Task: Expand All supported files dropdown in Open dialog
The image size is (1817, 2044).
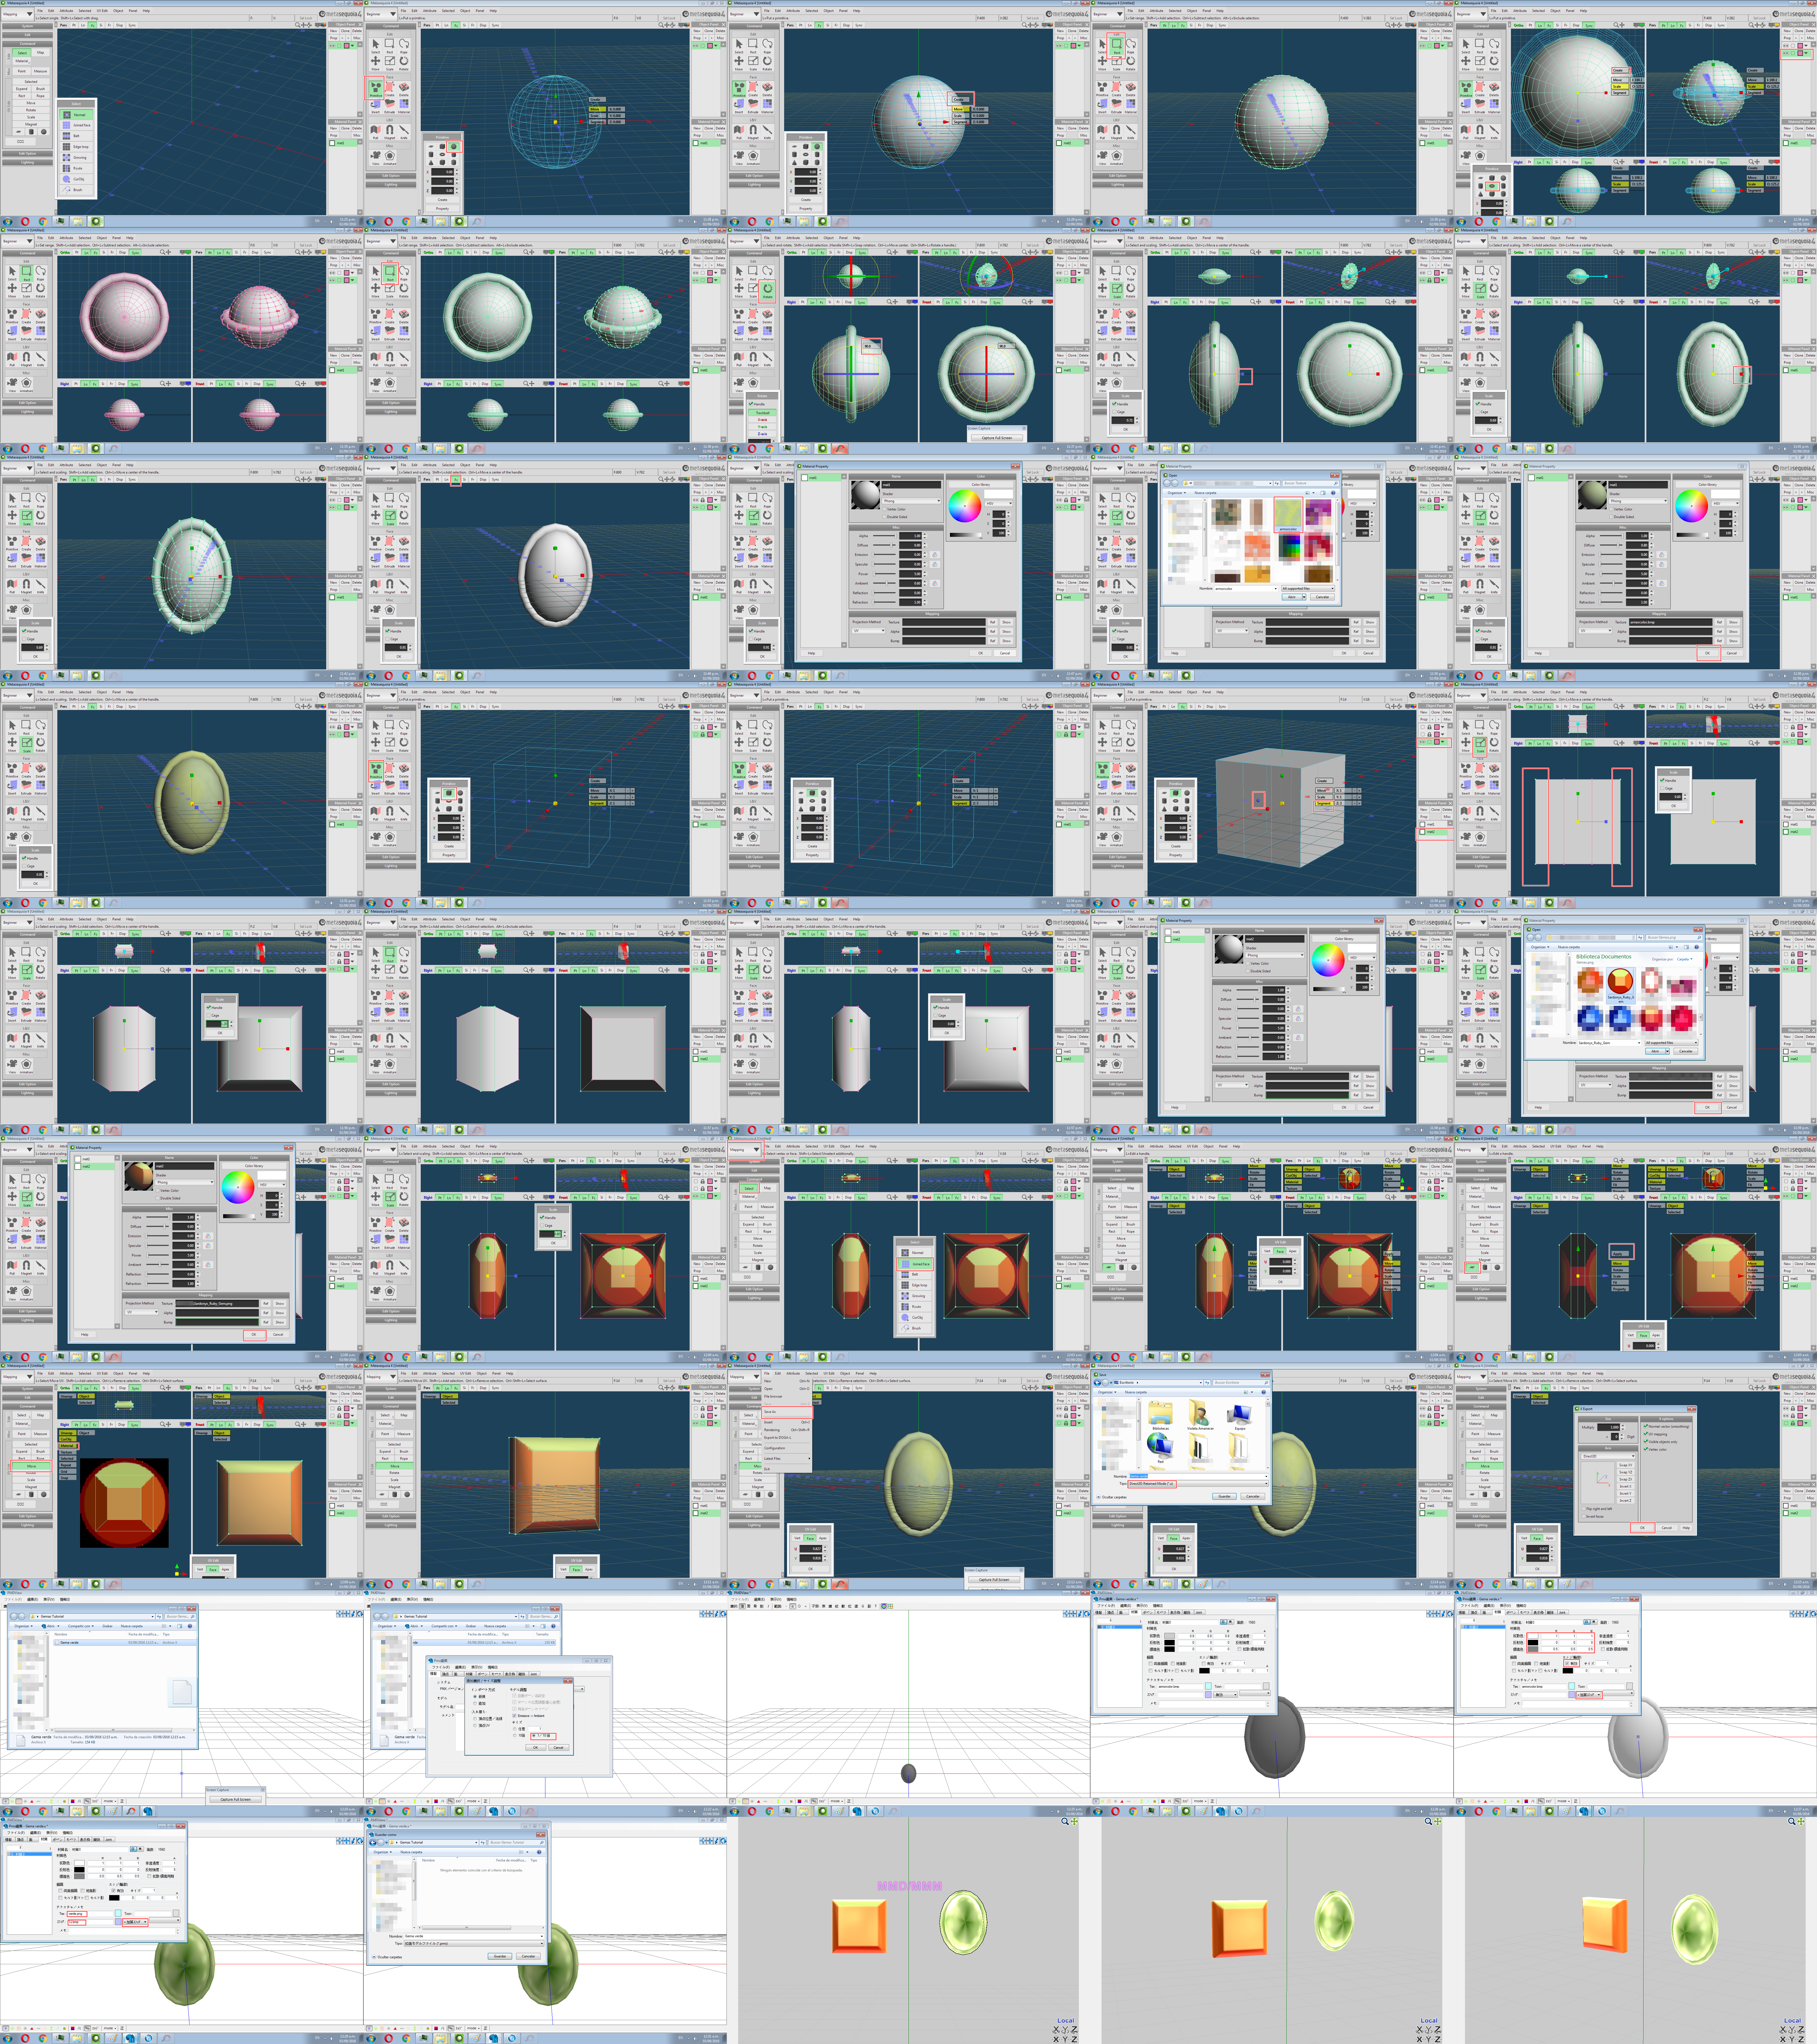Action: [x=1308, y=589]
